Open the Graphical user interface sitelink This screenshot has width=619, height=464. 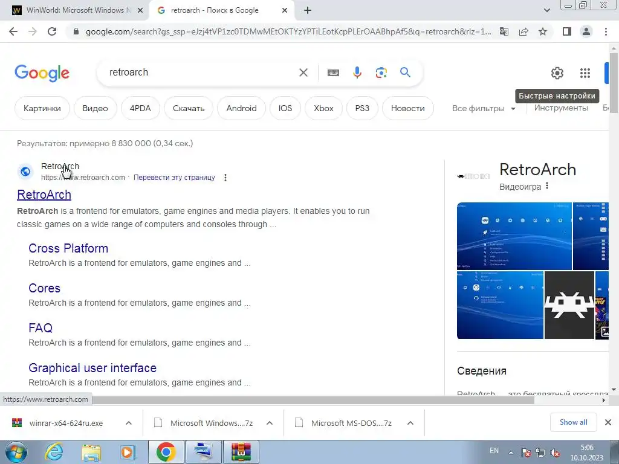click(x=92, y=368)
